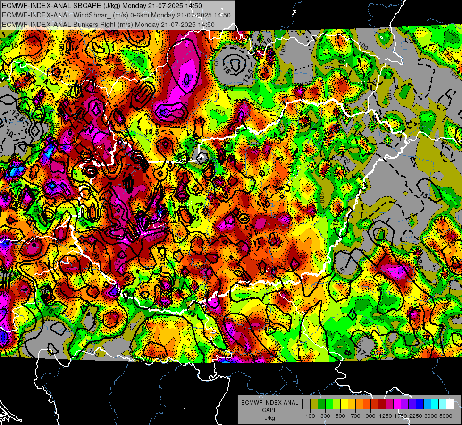Click the legend title ECMWF-INDEX-ANAL

269,403
